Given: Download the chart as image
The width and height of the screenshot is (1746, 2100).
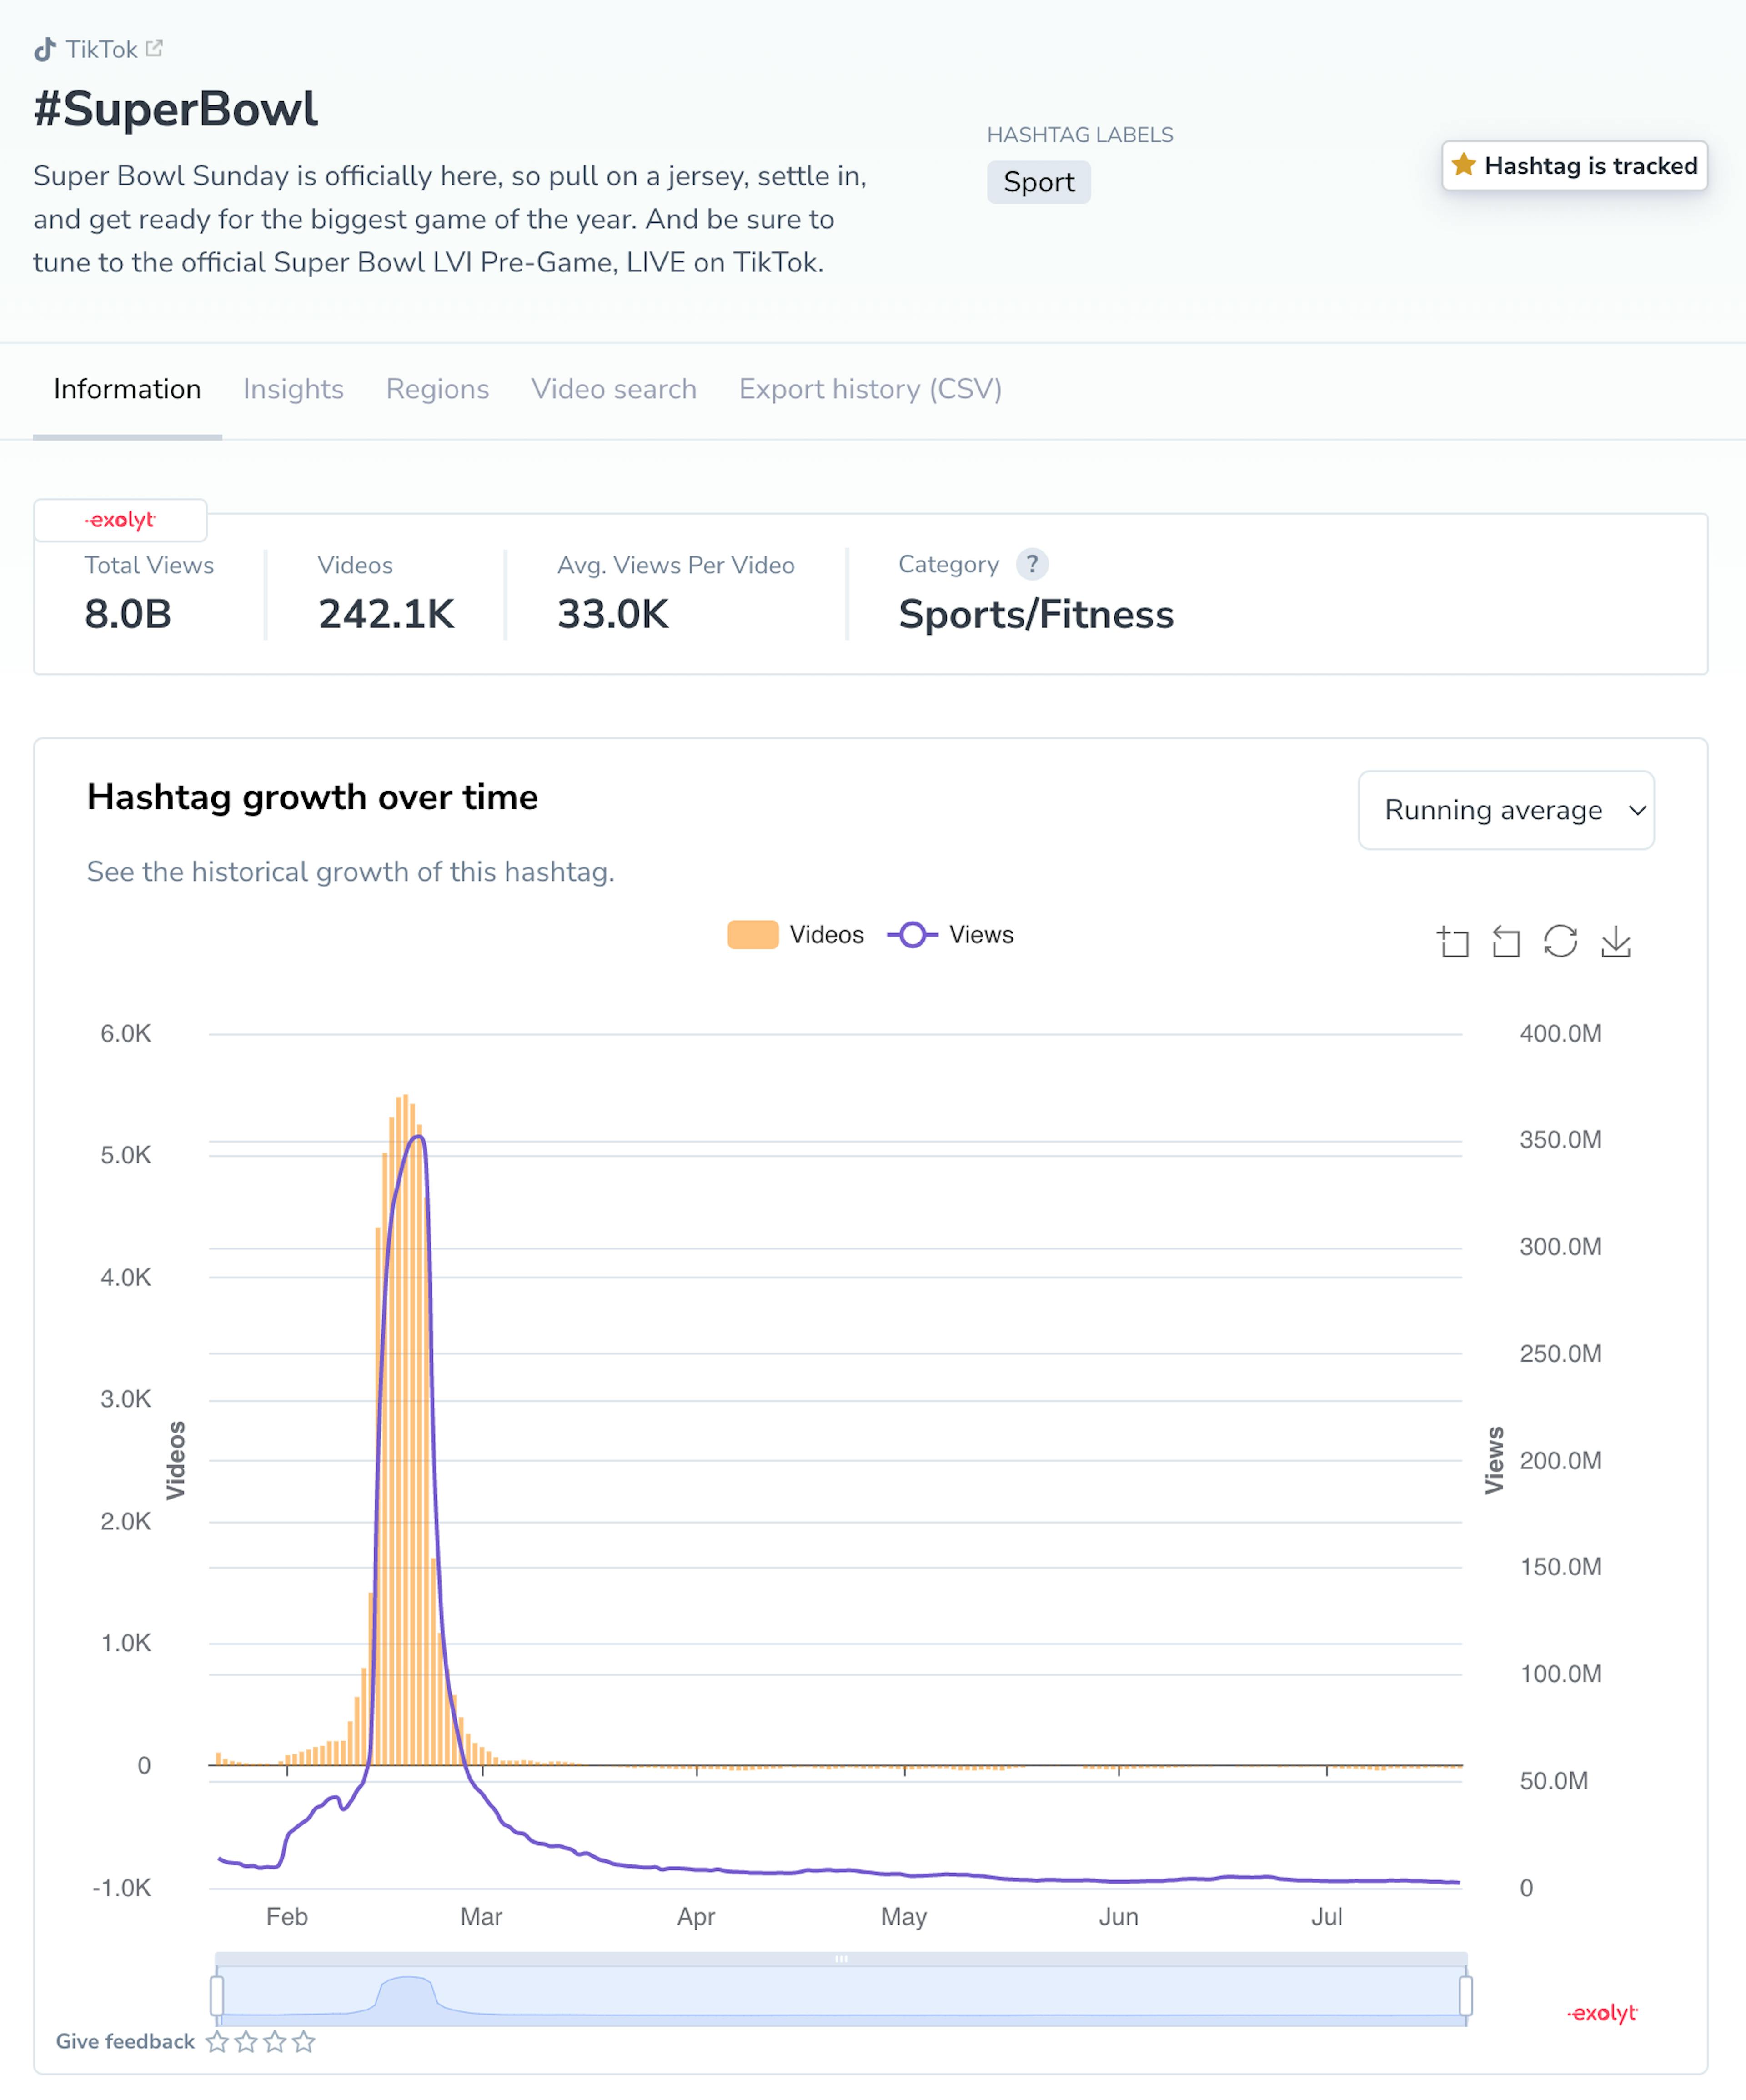Looking at the screenshot, I should [1615, 941].
